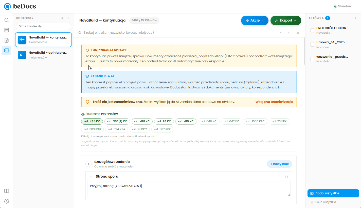Check the umowa_14_2025 checkbox

pyautogui.click(x=312, y=45)
